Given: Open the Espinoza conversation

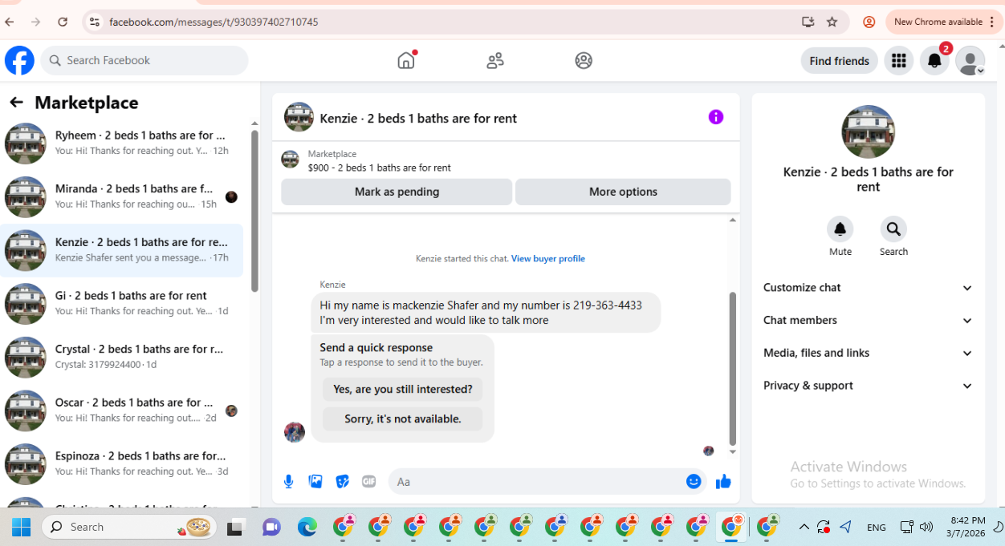Looking at the screenshot, I should pyautogui.click(x=122, y=463).
